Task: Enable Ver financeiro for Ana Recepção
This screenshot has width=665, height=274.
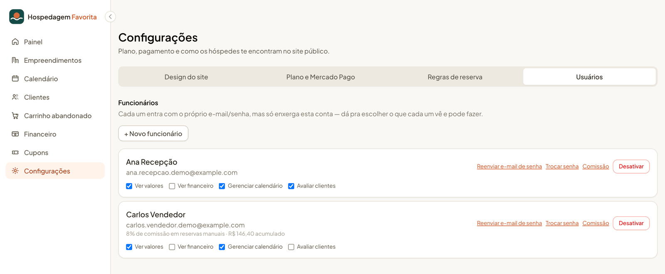Action: click(x=172, y=186)
